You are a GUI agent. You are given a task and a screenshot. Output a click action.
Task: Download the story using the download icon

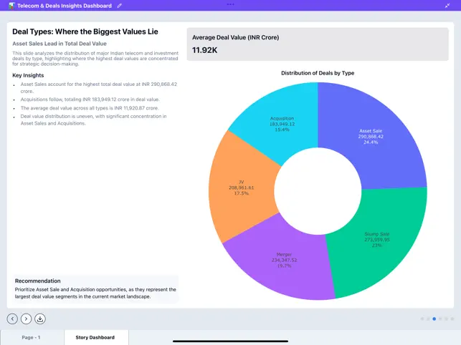40,319
